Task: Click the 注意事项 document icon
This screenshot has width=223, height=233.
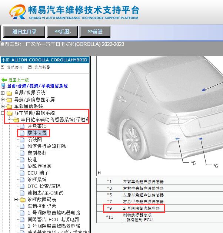Action: point(22,126)
